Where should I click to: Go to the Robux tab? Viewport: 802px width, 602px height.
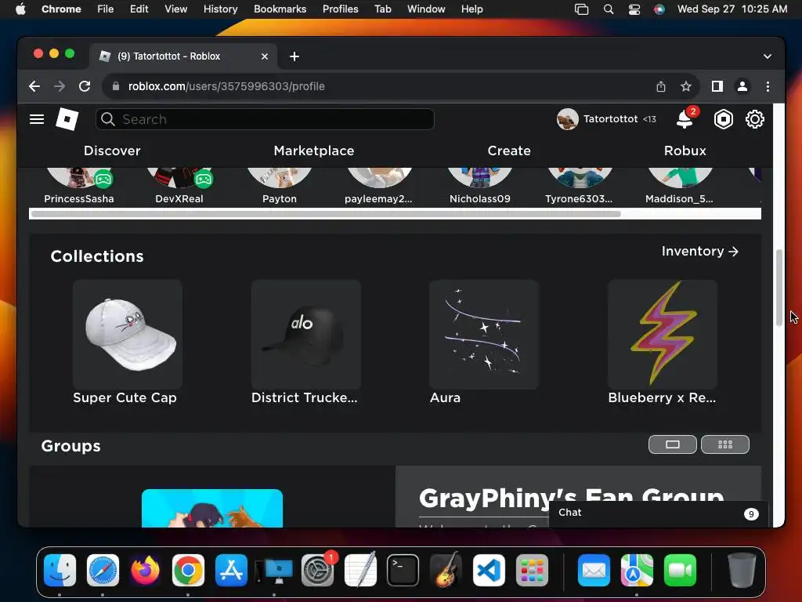[685, 150]
